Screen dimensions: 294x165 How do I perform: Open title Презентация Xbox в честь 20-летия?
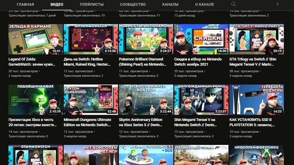point(33,122)
